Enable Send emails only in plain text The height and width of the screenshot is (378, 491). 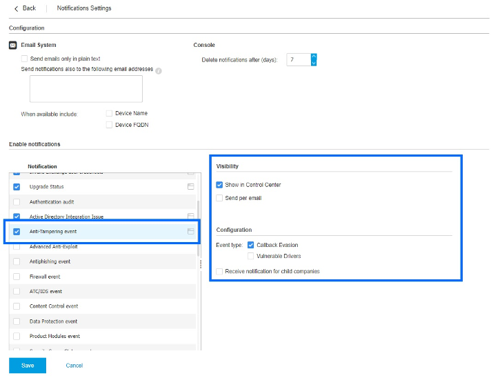[x=25, y=59]
